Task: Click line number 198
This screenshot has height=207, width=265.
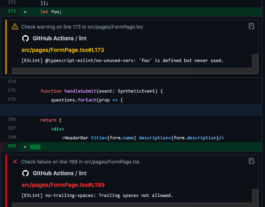Action: [x=12, y=137]
